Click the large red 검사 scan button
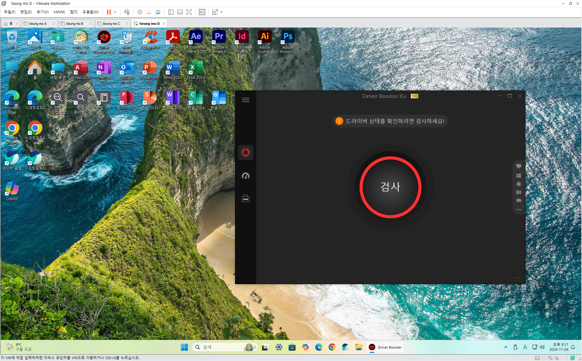The image size is (582, 361). click(390, 187)
